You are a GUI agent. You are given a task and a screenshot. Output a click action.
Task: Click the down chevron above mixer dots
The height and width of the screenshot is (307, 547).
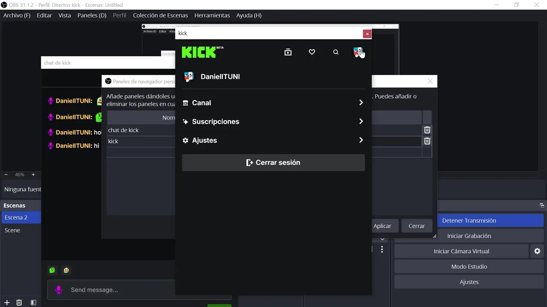pos(382,239)
